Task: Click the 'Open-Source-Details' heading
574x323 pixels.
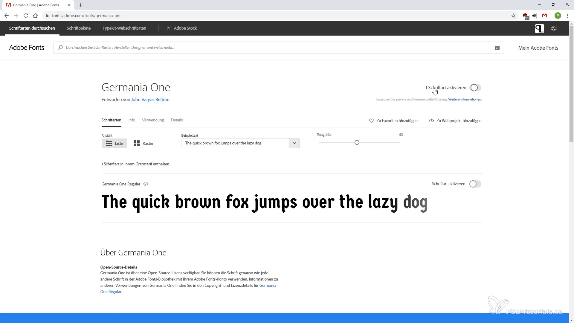Action: point(119,267)
